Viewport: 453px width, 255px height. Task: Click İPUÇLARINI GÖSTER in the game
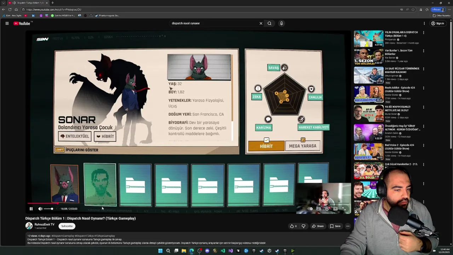pyautogui.click(x=77, y=150)
